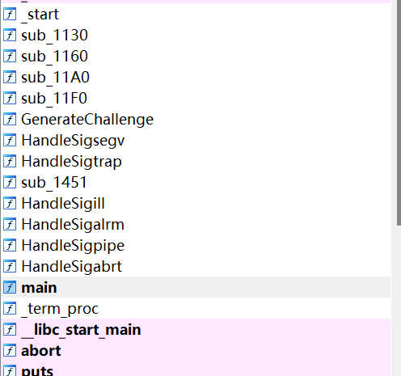401x376 pixels.
Task: Select the _term_proc function
Action: click(x=196, y=309)
